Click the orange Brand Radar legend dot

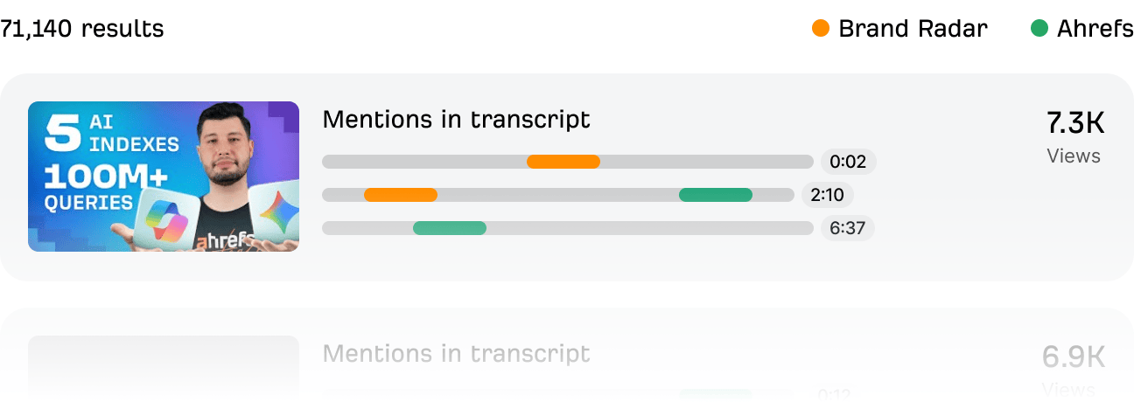tap(820, 29)
